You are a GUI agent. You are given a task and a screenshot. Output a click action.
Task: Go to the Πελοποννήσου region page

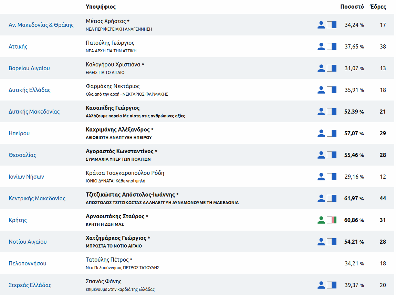click(27, 263)
